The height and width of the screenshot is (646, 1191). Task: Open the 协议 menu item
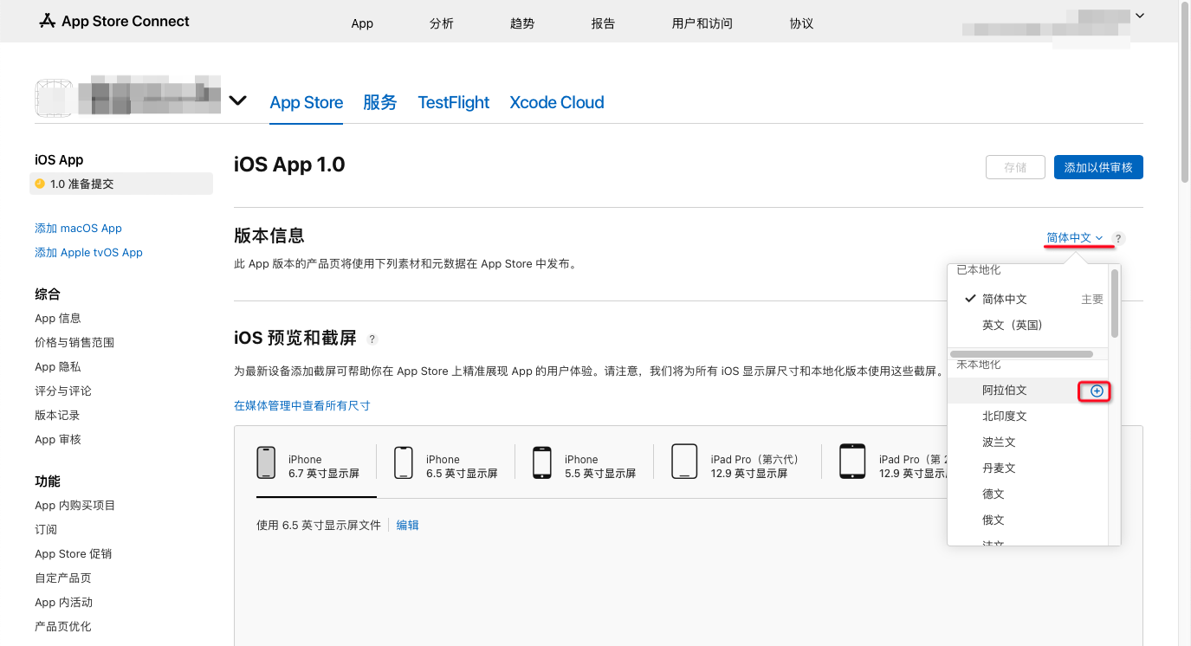tap(802, 23)
